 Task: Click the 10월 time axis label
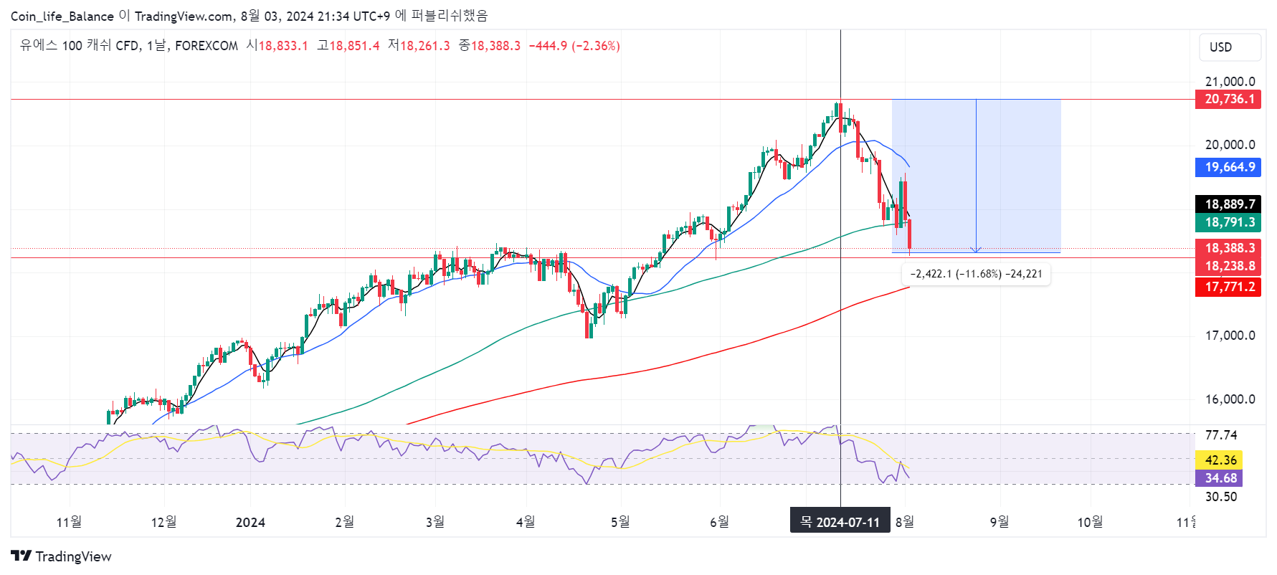[x=1090, y=522]
